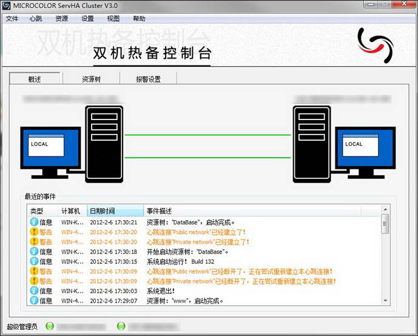Switch to the 报警设置 tab
418x336 pixels.
coord(148,79)
